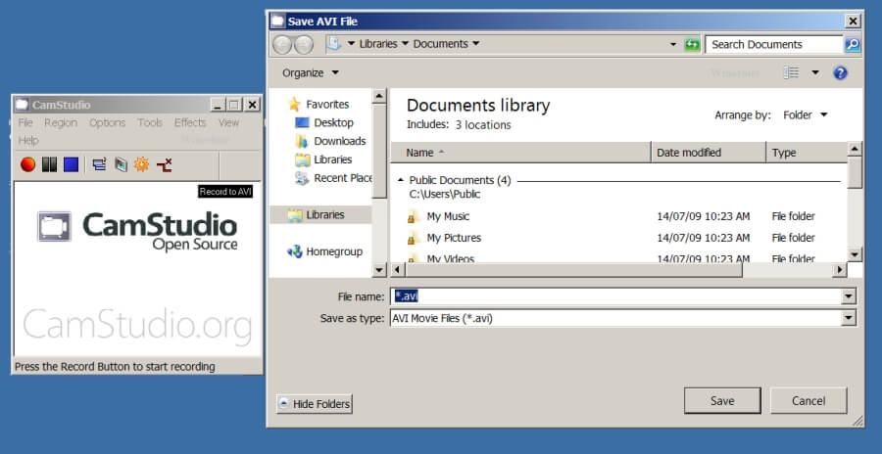
Task: Open the File menu in CamStudio
Action: click(25, 122)
